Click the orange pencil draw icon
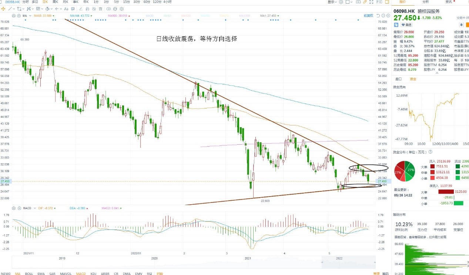 tap(365, 2)
